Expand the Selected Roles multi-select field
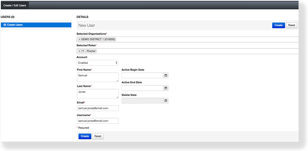 pyautogui.click(x=188, y=51)
